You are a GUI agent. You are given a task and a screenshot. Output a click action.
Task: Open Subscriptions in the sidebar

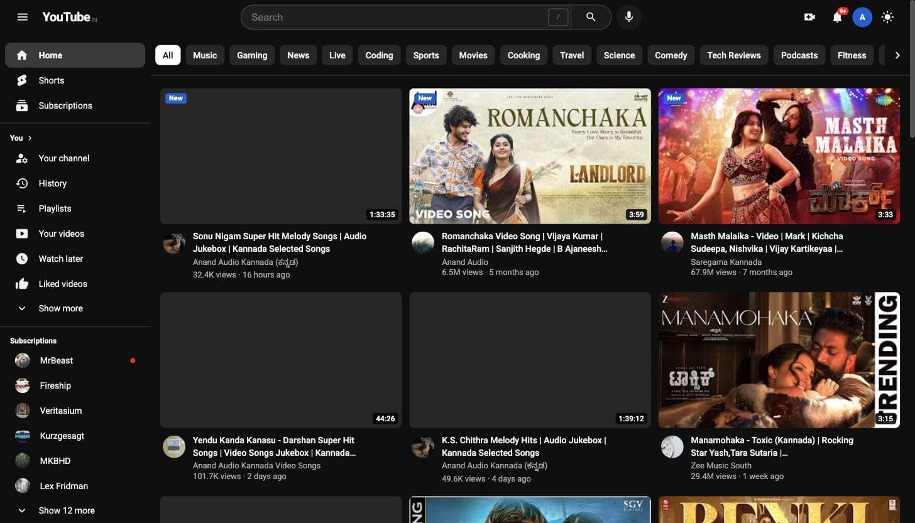click(x=75, y=105)
